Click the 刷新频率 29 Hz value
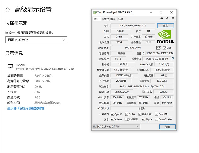 click(x=38, y=87)
